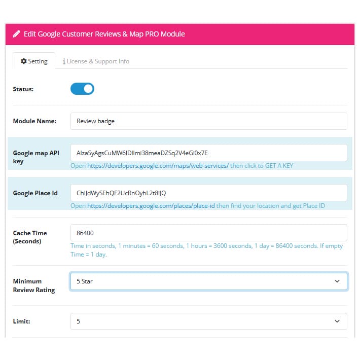The width and height of the screenshot is (360, 360).
Task: Open the Minimum Review Rating dropdown
Action: 209,281
